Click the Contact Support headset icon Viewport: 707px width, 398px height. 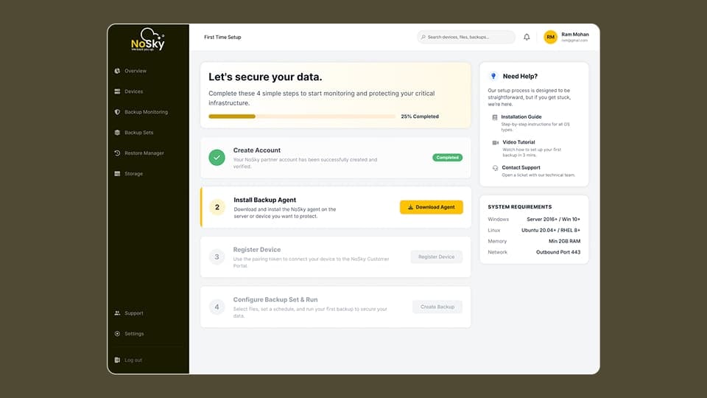click(495, 168)
